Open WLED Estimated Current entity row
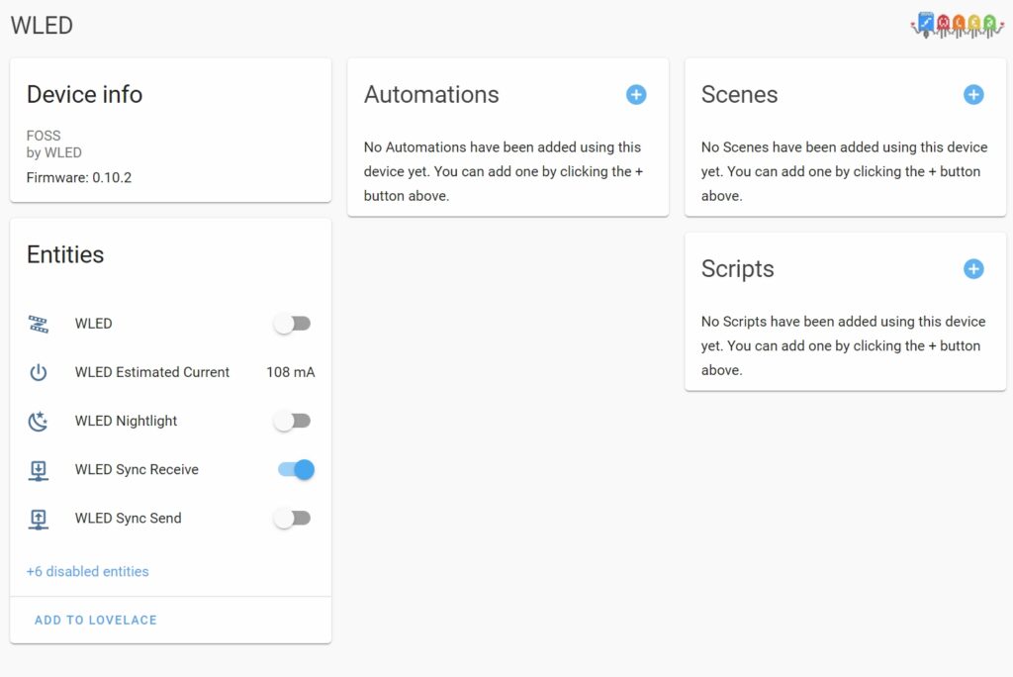Image resolution: width=1013 pixels, height=677 pixels. point(170,372)
